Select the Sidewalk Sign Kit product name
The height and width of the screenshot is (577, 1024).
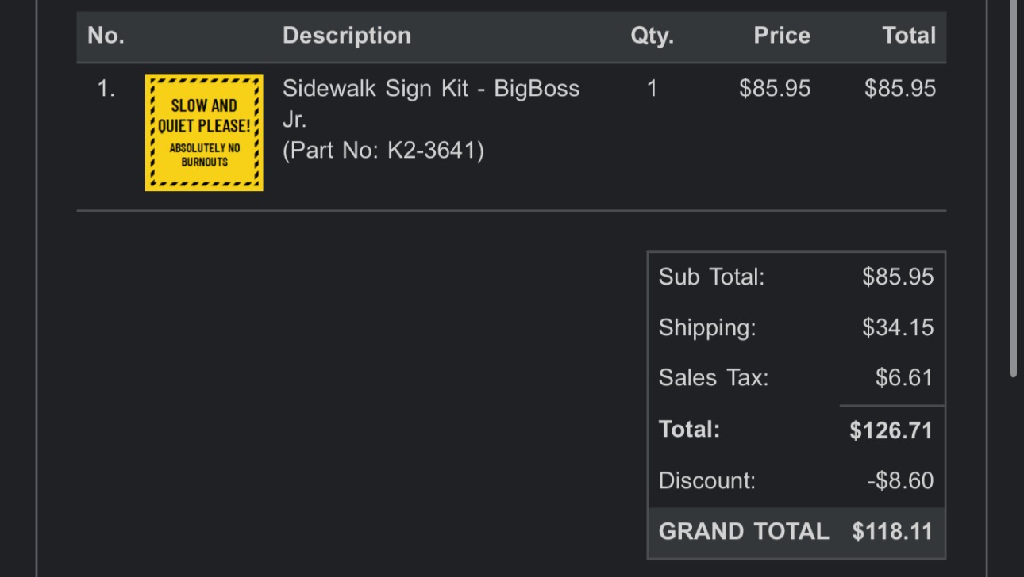(431, 104)
